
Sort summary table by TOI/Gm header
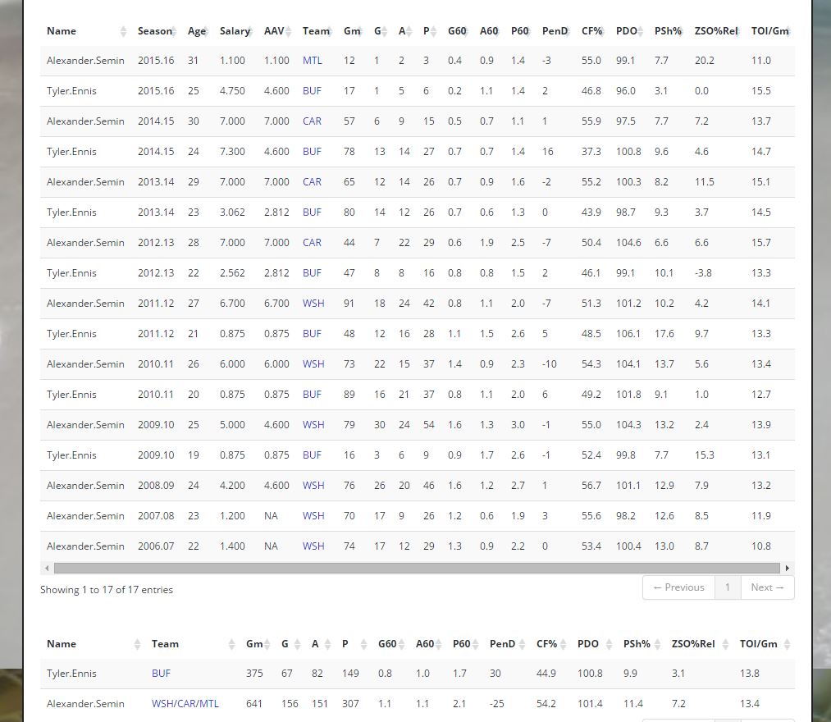[x=764, y=643]
